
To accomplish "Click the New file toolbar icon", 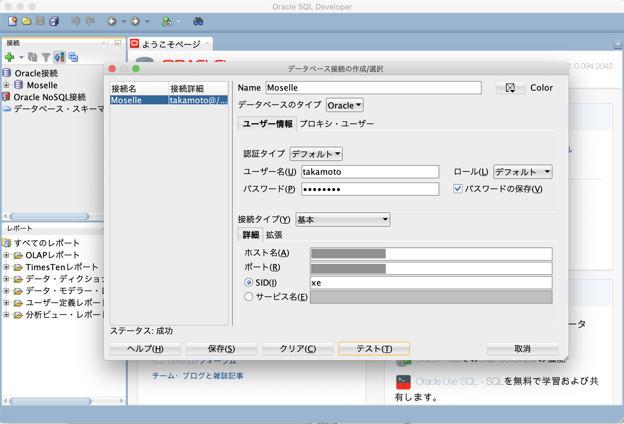I will click(x=13, y=21).
